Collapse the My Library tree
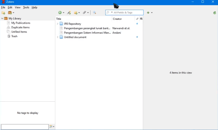This screenshot has height=130, width=218. pyautogui.click(x=2, y=19)
